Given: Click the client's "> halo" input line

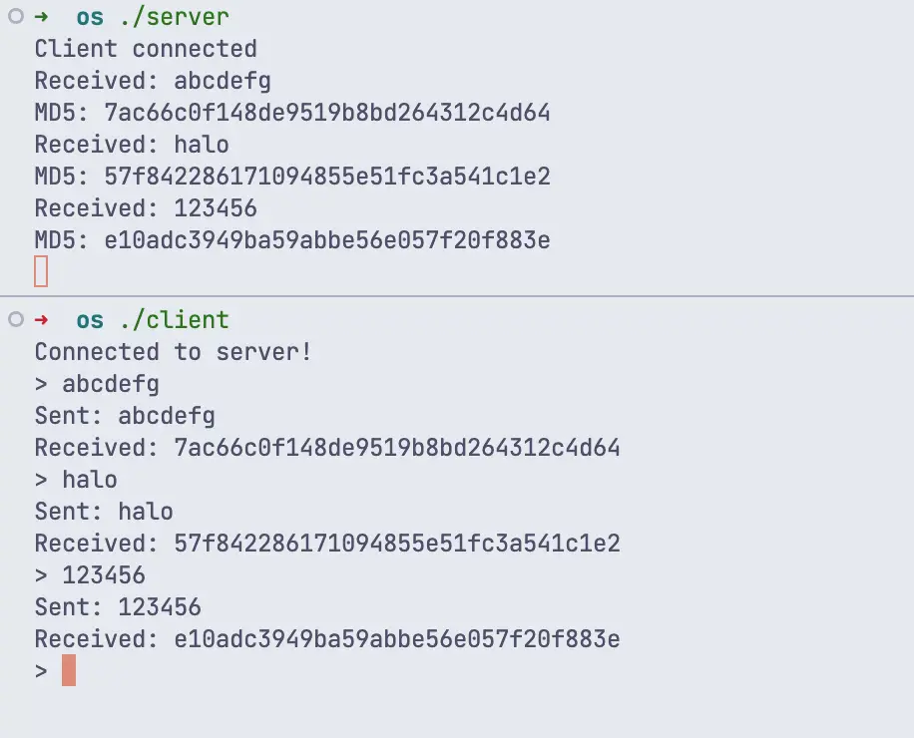Looking at the screenshot, I should 76,480.
